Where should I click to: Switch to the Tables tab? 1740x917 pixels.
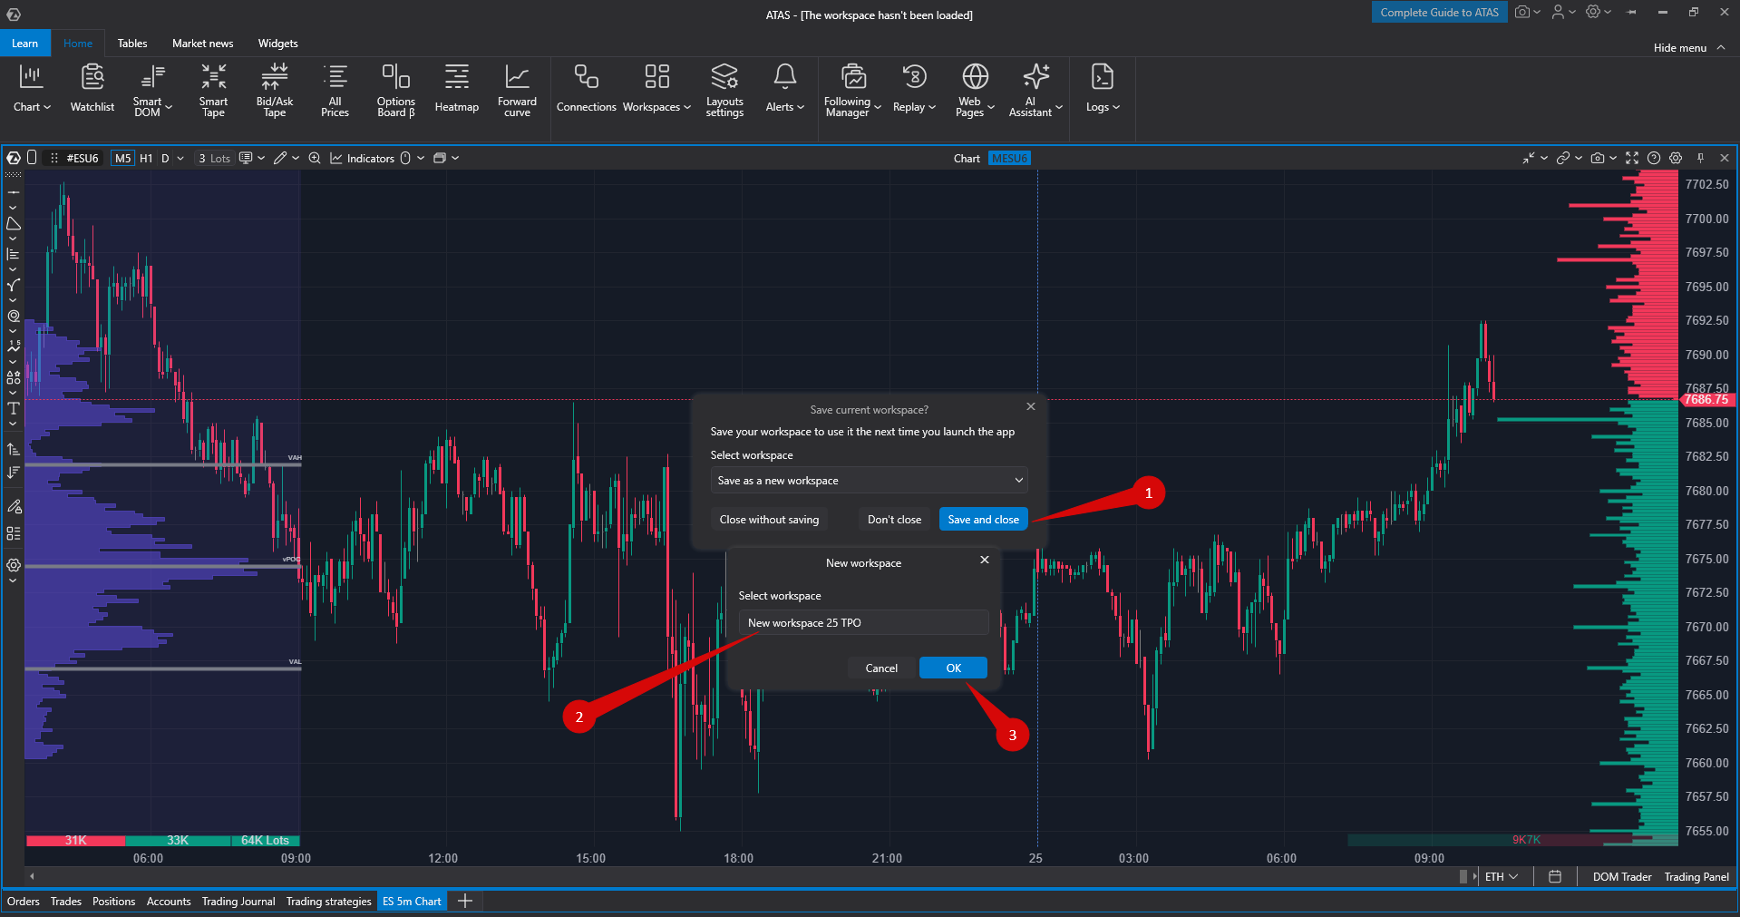point(132,44)
